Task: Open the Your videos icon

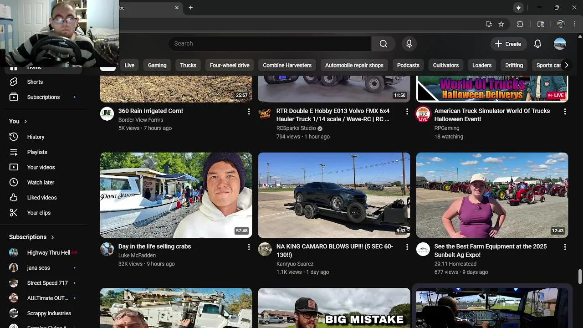Action: 14,167
